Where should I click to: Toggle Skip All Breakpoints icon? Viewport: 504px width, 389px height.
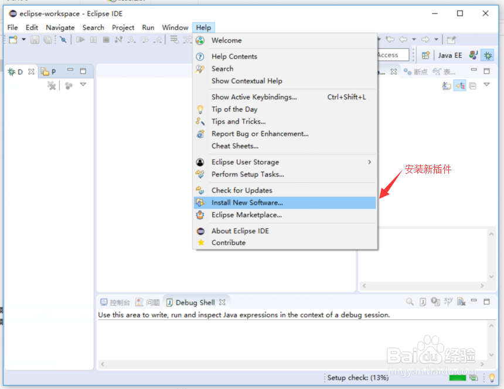63,40
